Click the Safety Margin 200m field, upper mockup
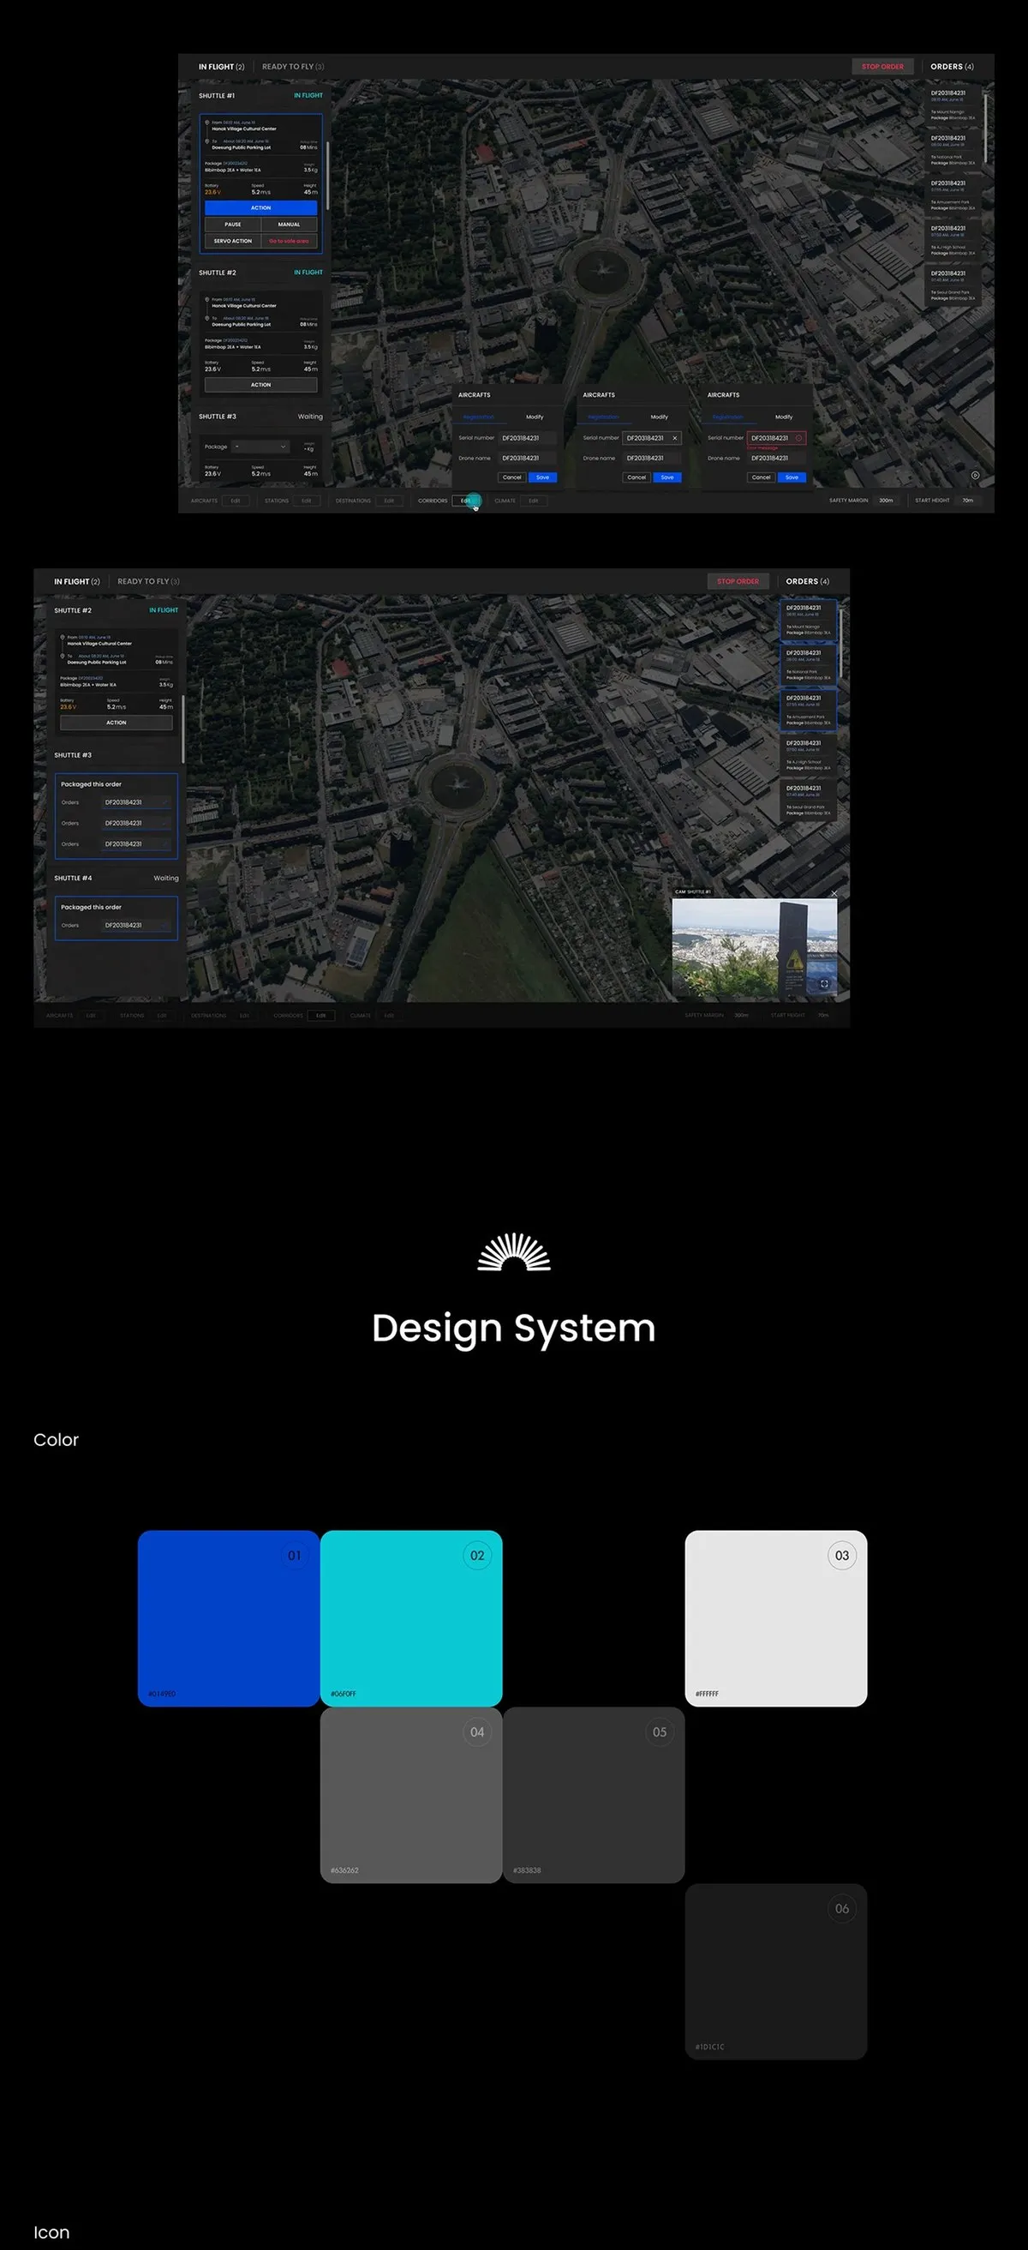Viewport: 1028px width, 2250px height. (887, 501)
